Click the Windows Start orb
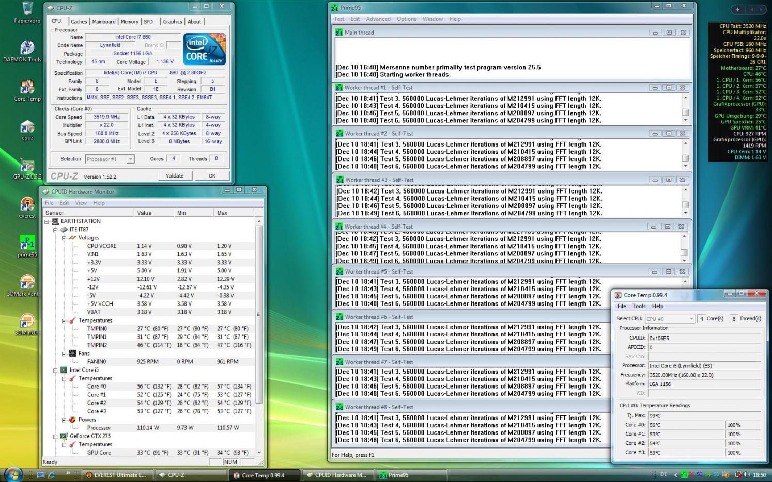Viewport: 772px width, 482px height. [x=13, y=474]
